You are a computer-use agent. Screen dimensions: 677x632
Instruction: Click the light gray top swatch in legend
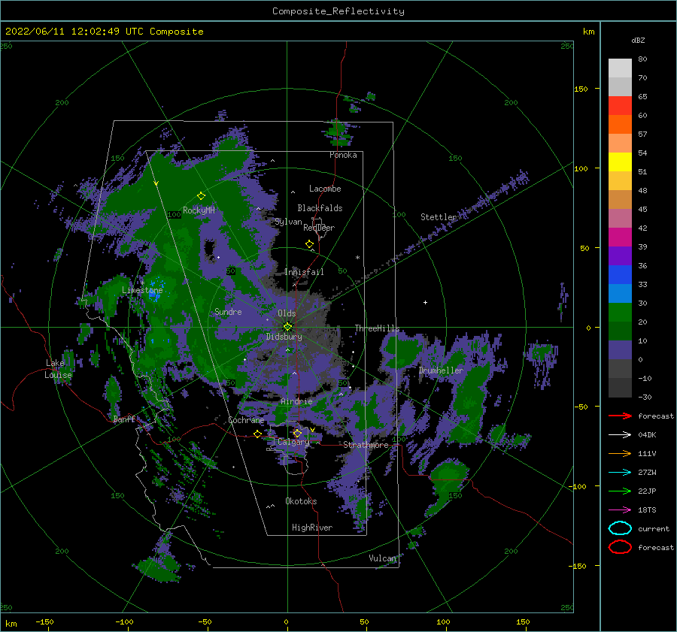(620, 68)
